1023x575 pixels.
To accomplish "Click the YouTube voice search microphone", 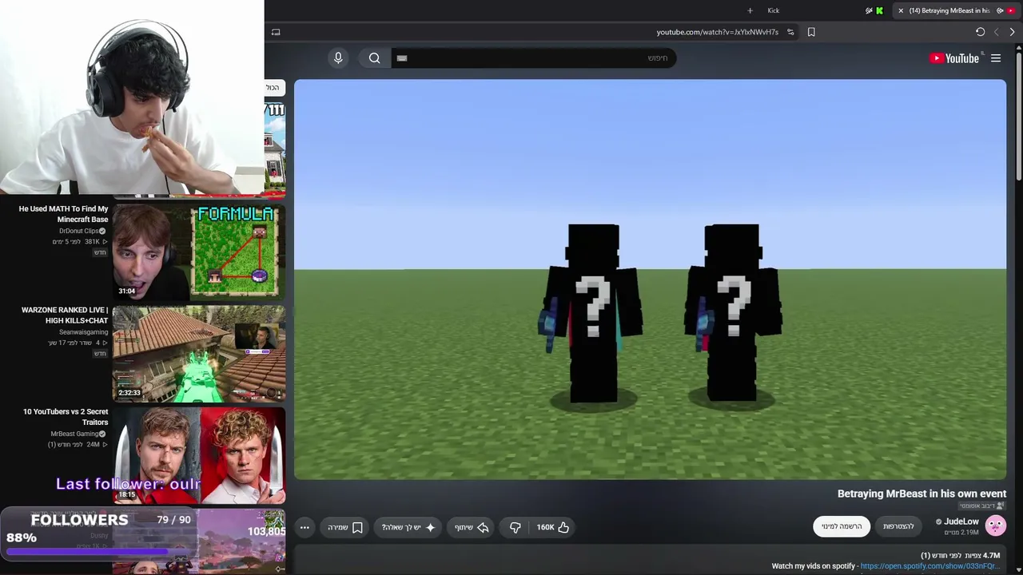I will click(x=338, y=57).
